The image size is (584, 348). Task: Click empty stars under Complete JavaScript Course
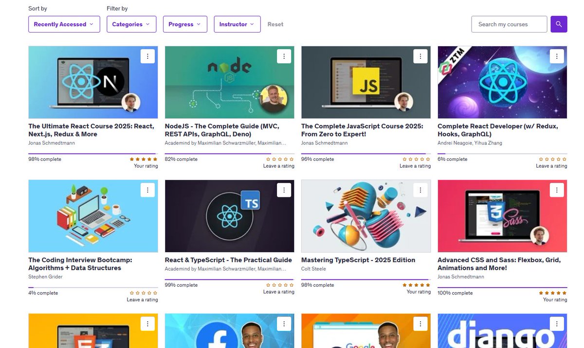[x=417, y=159]
